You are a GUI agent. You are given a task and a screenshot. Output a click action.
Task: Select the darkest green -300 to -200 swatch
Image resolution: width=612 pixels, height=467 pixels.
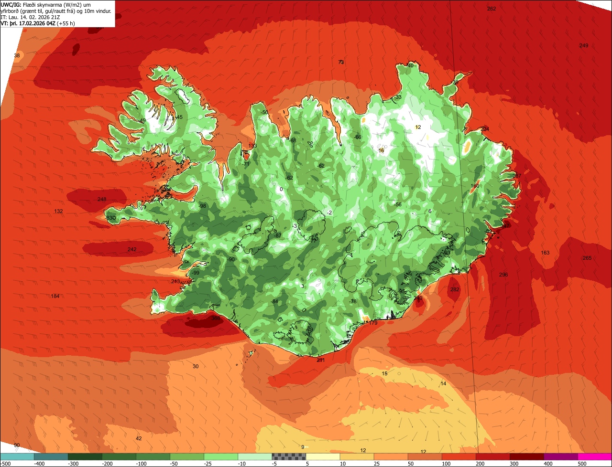coord(85,456)
